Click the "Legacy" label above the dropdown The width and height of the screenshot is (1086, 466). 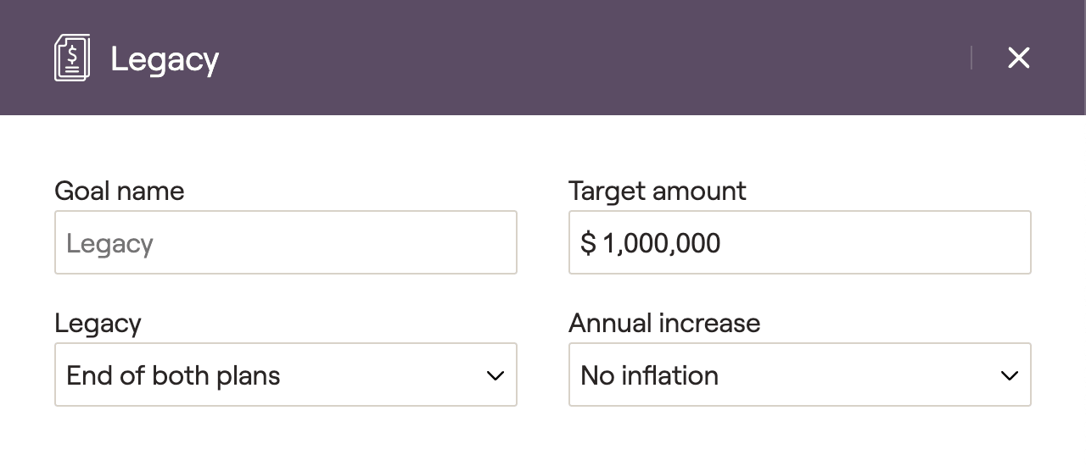tap(98, 323)
